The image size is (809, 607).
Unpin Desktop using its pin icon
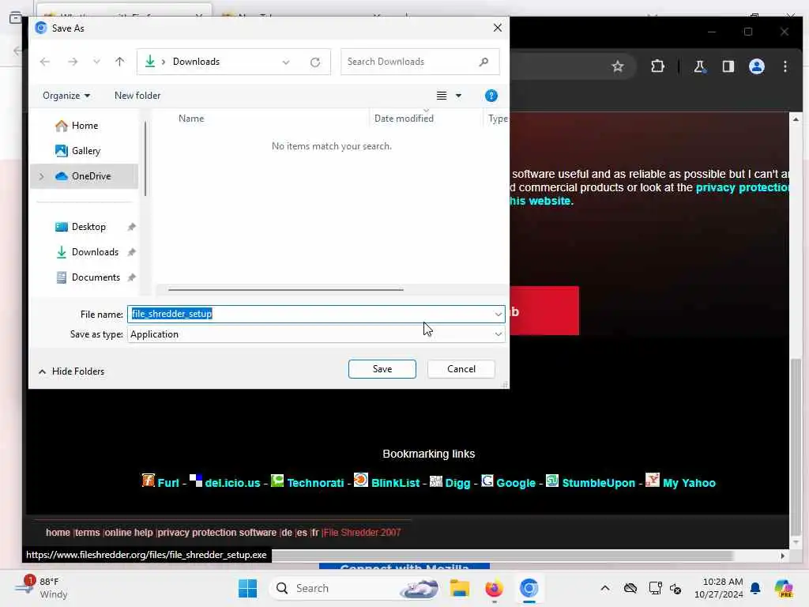(x=132, y=227)
